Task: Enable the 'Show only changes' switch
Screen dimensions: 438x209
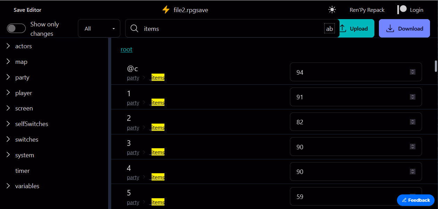Action: (x=16, y=28)
